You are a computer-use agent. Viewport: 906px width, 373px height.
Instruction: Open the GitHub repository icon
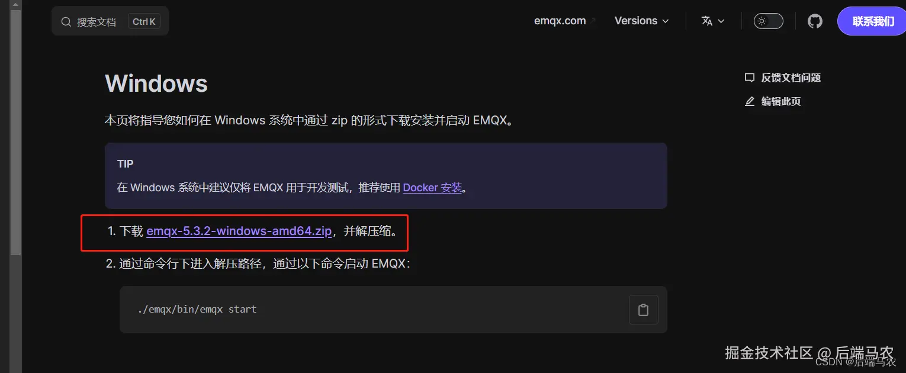[815, 21]
